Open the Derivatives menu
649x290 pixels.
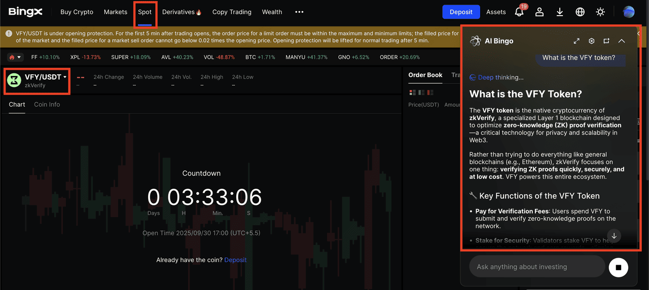[x=182, y=12]
